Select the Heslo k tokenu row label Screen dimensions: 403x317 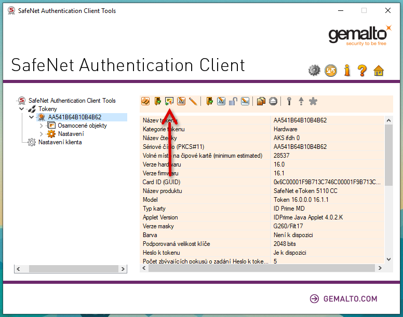[x=161, y=253]
